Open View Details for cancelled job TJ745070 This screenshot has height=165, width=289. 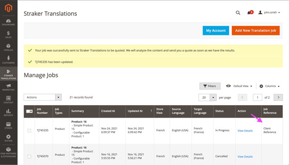pyautogui.click(x=245, y=157)
